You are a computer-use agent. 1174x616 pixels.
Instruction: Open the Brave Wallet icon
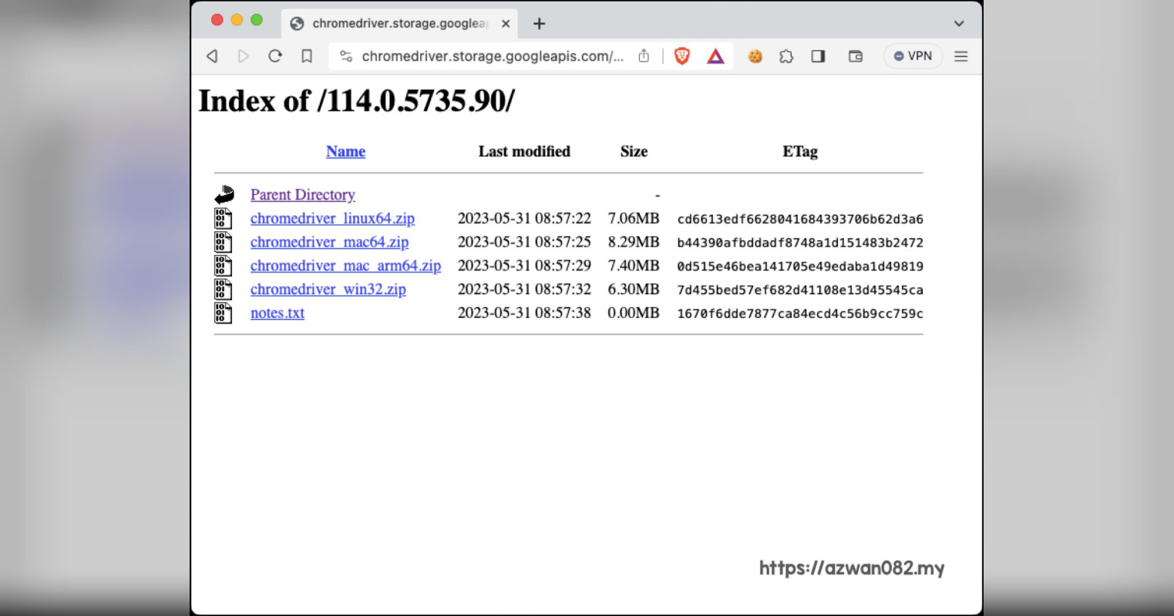click(856, 56)
